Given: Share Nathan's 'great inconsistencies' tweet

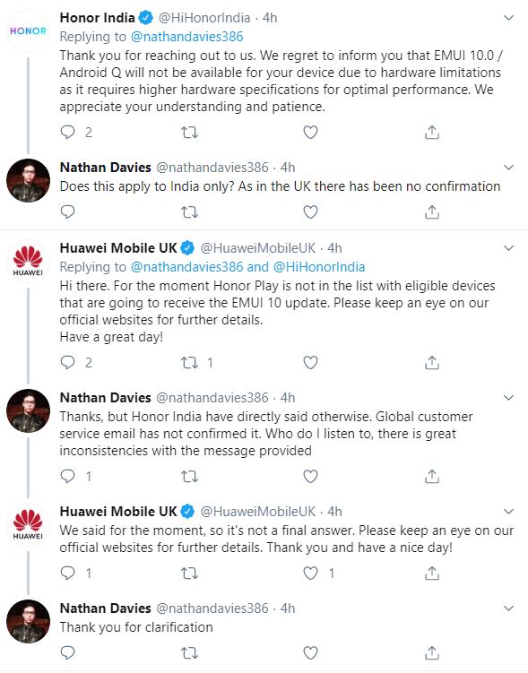Looking at the screenshot, I should (x=432, y=477).
